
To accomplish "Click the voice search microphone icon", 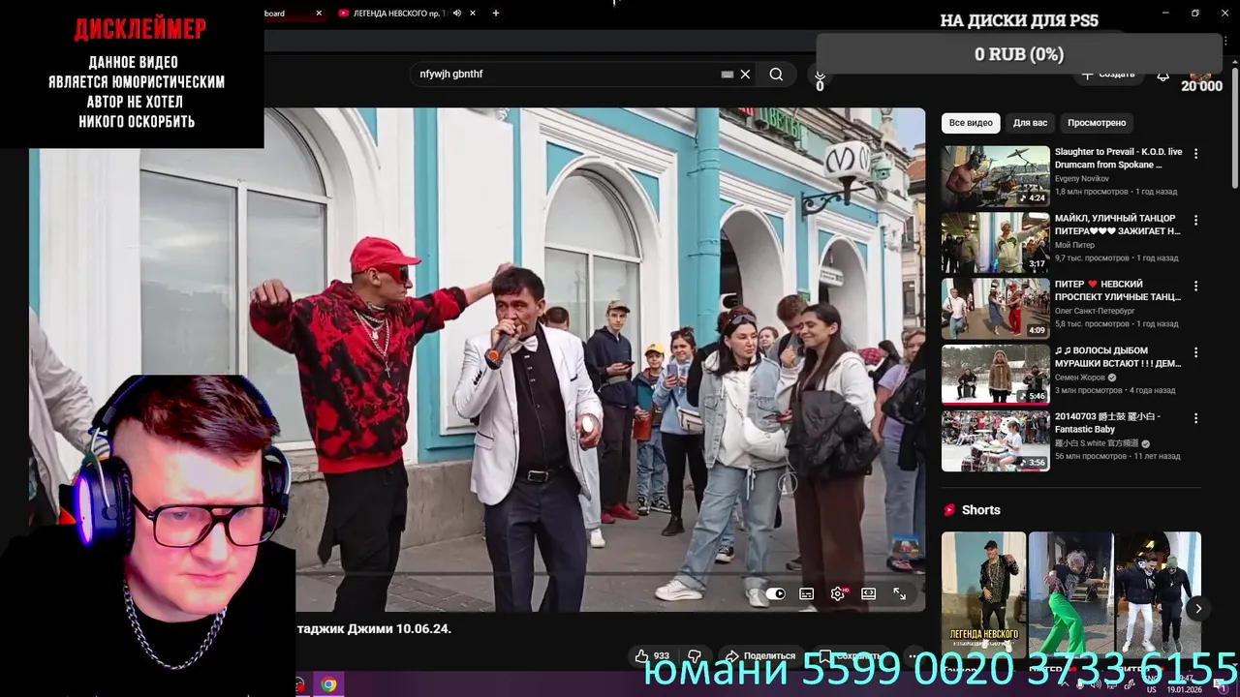I will pyautogui.click(x=820, y=75).
